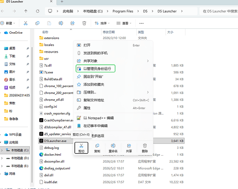The image size is (238, 189).
Task: Click the Forward navigation arrow
Action: coord(14,11)
